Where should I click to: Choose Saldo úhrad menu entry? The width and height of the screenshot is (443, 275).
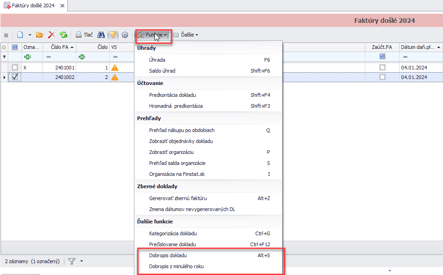(x=162, y=71)
